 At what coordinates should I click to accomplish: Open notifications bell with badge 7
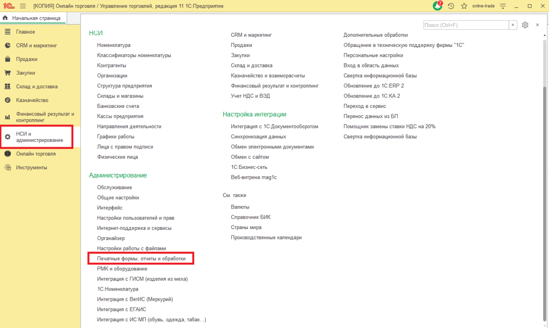tap(437, 6)
